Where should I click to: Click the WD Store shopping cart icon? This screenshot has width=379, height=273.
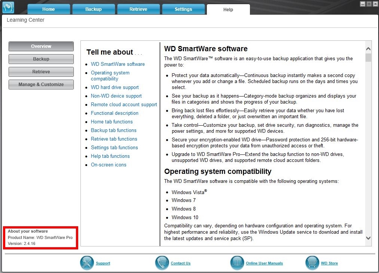tap(312, 263)
